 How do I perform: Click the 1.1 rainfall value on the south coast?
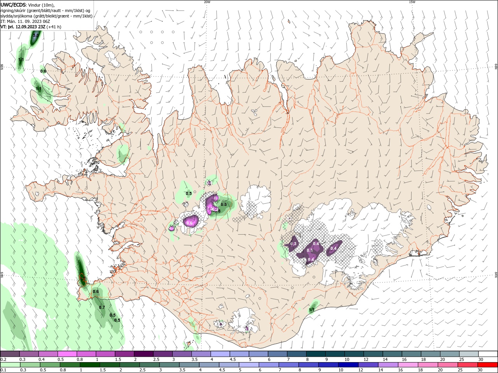(x=312, y=310)
